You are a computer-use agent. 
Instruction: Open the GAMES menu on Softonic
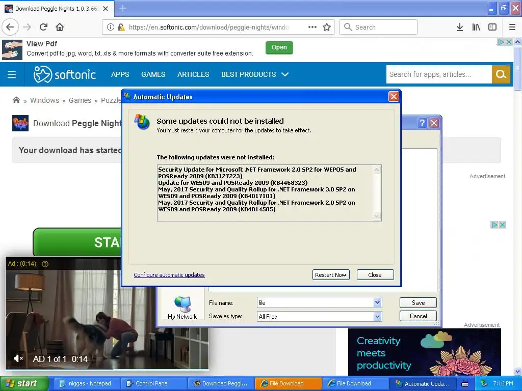coord(153,74)
